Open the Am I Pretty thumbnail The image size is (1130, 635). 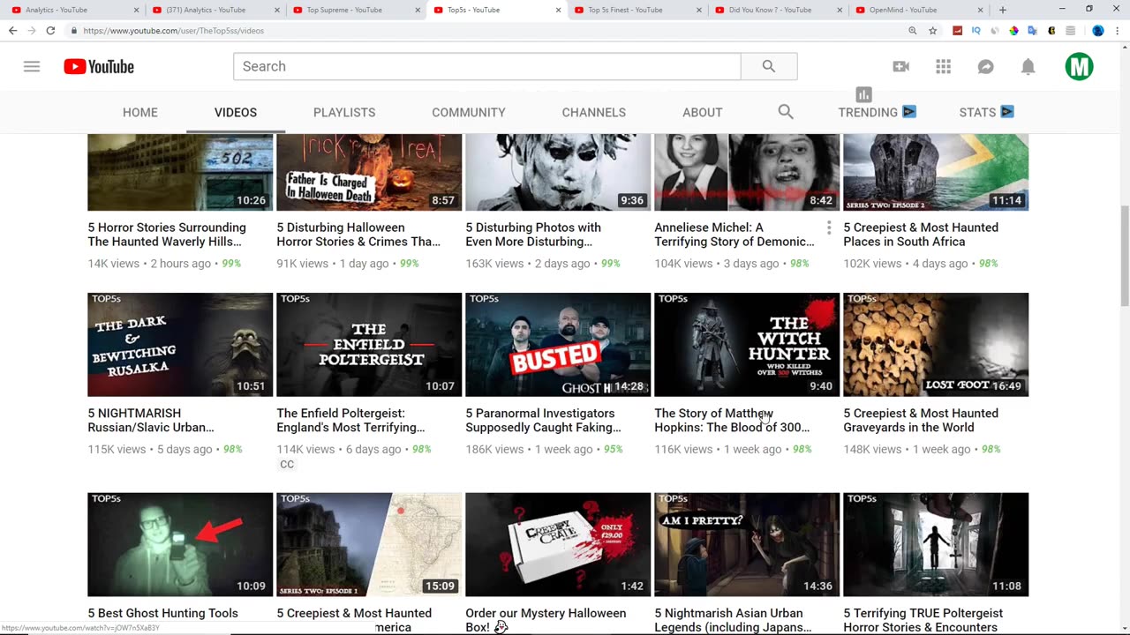(x=747, y=544)
